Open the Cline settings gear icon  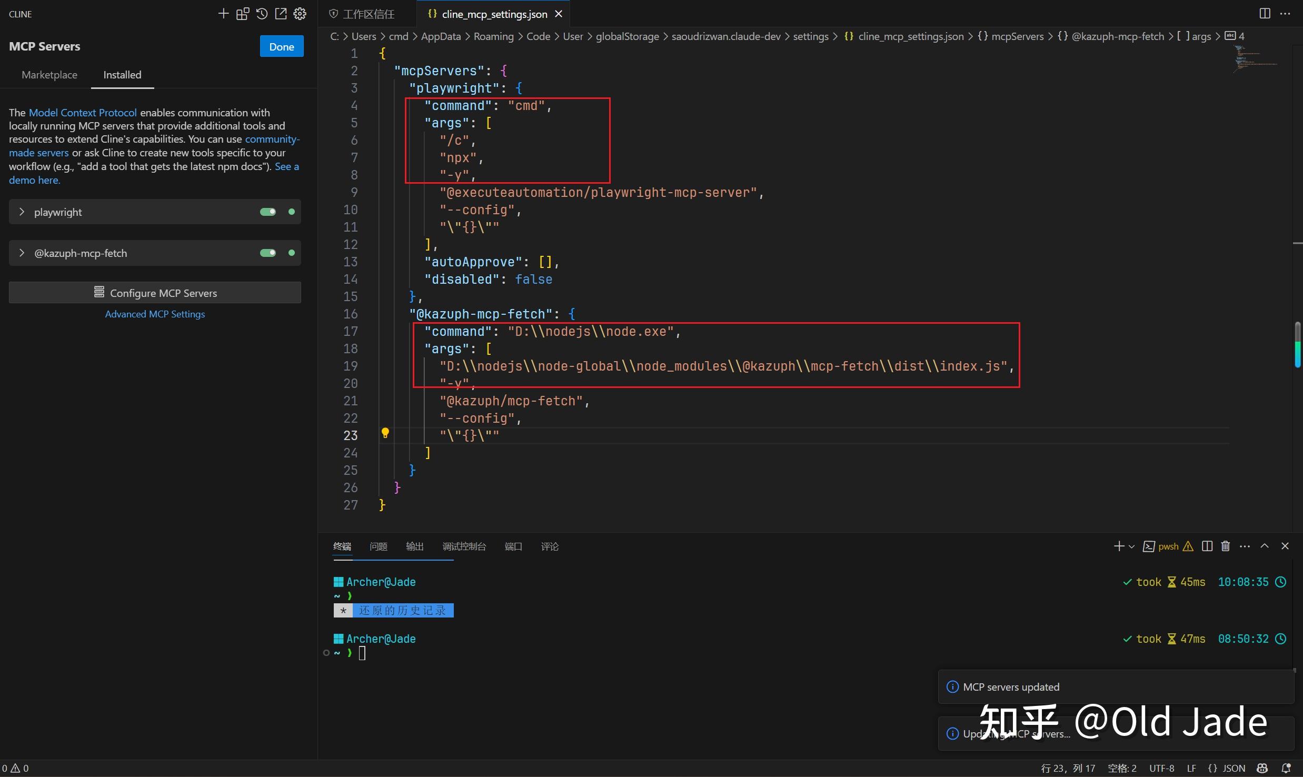tap(300, 14)
